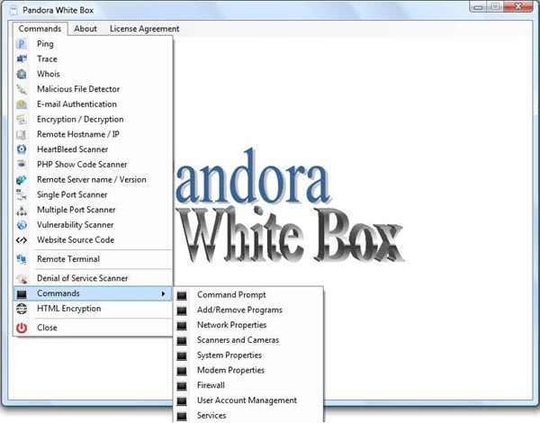Image resolution: width=540 pixels, height=423 pixels.
Task: Click the Remote Server name / Version icon
Action: pyautogui.click(x=22, y=179)
